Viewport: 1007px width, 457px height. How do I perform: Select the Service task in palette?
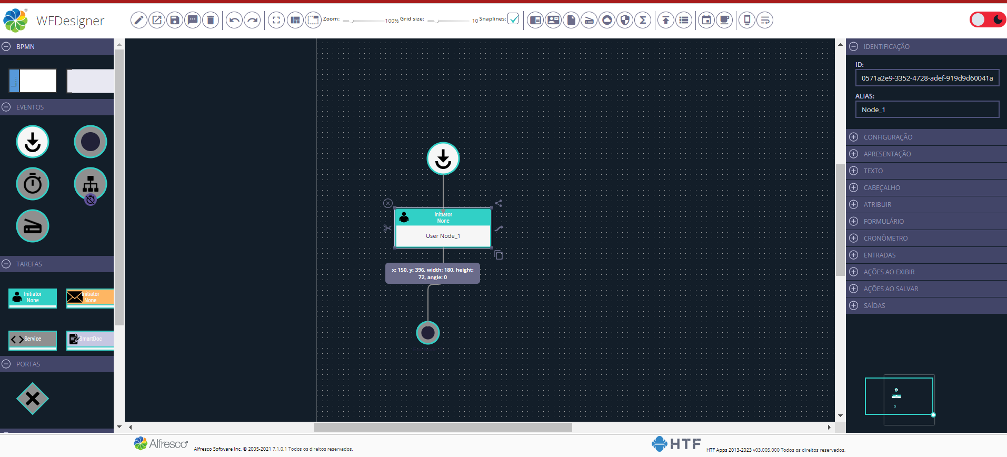[33, 339]
